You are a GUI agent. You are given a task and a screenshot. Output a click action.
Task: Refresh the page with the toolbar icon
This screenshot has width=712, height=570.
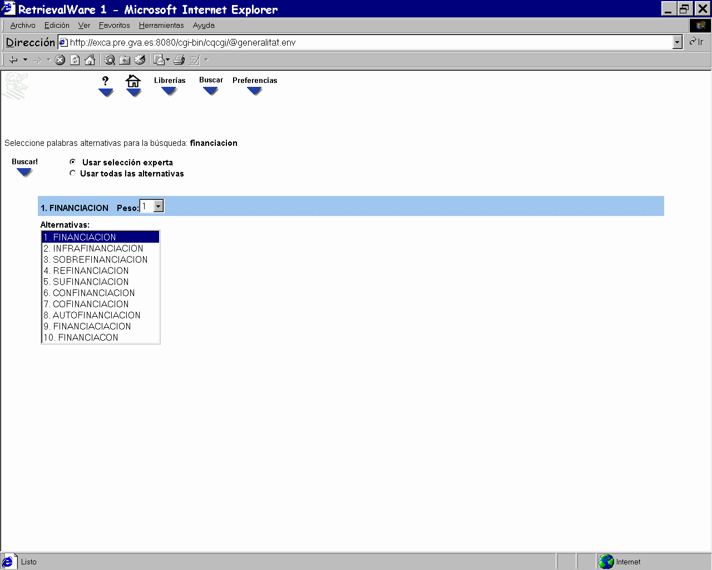tap(75, 60)
